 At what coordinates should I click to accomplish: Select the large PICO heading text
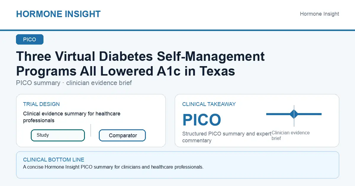click(x=202, y=120)
